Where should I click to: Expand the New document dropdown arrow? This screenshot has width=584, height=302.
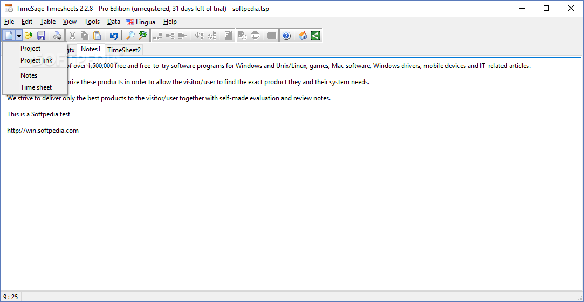pyautogui.click(x=18, y=36)
